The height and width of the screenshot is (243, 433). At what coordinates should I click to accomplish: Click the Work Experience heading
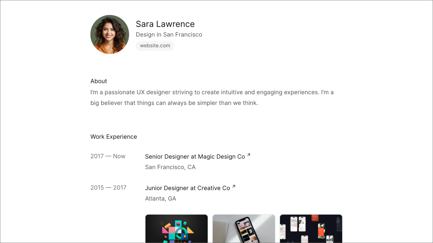(x=113, y=136)
